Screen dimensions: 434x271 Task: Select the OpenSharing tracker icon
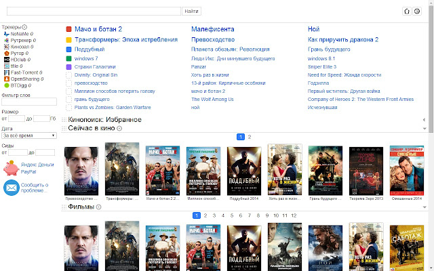7,79
